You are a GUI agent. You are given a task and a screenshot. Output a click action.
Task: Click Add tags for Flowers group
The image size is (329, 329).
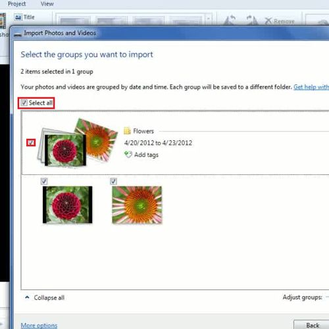click(146, 155)
